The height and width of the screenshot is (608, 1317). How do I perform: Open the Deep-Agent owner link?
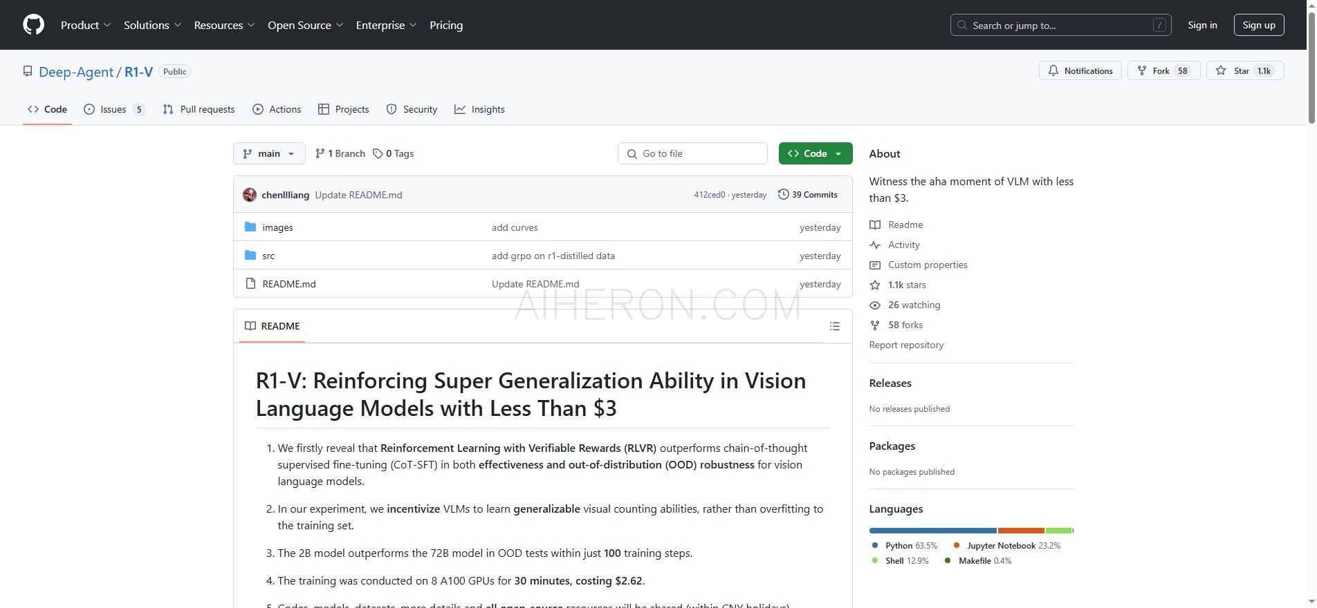[76, 72]
